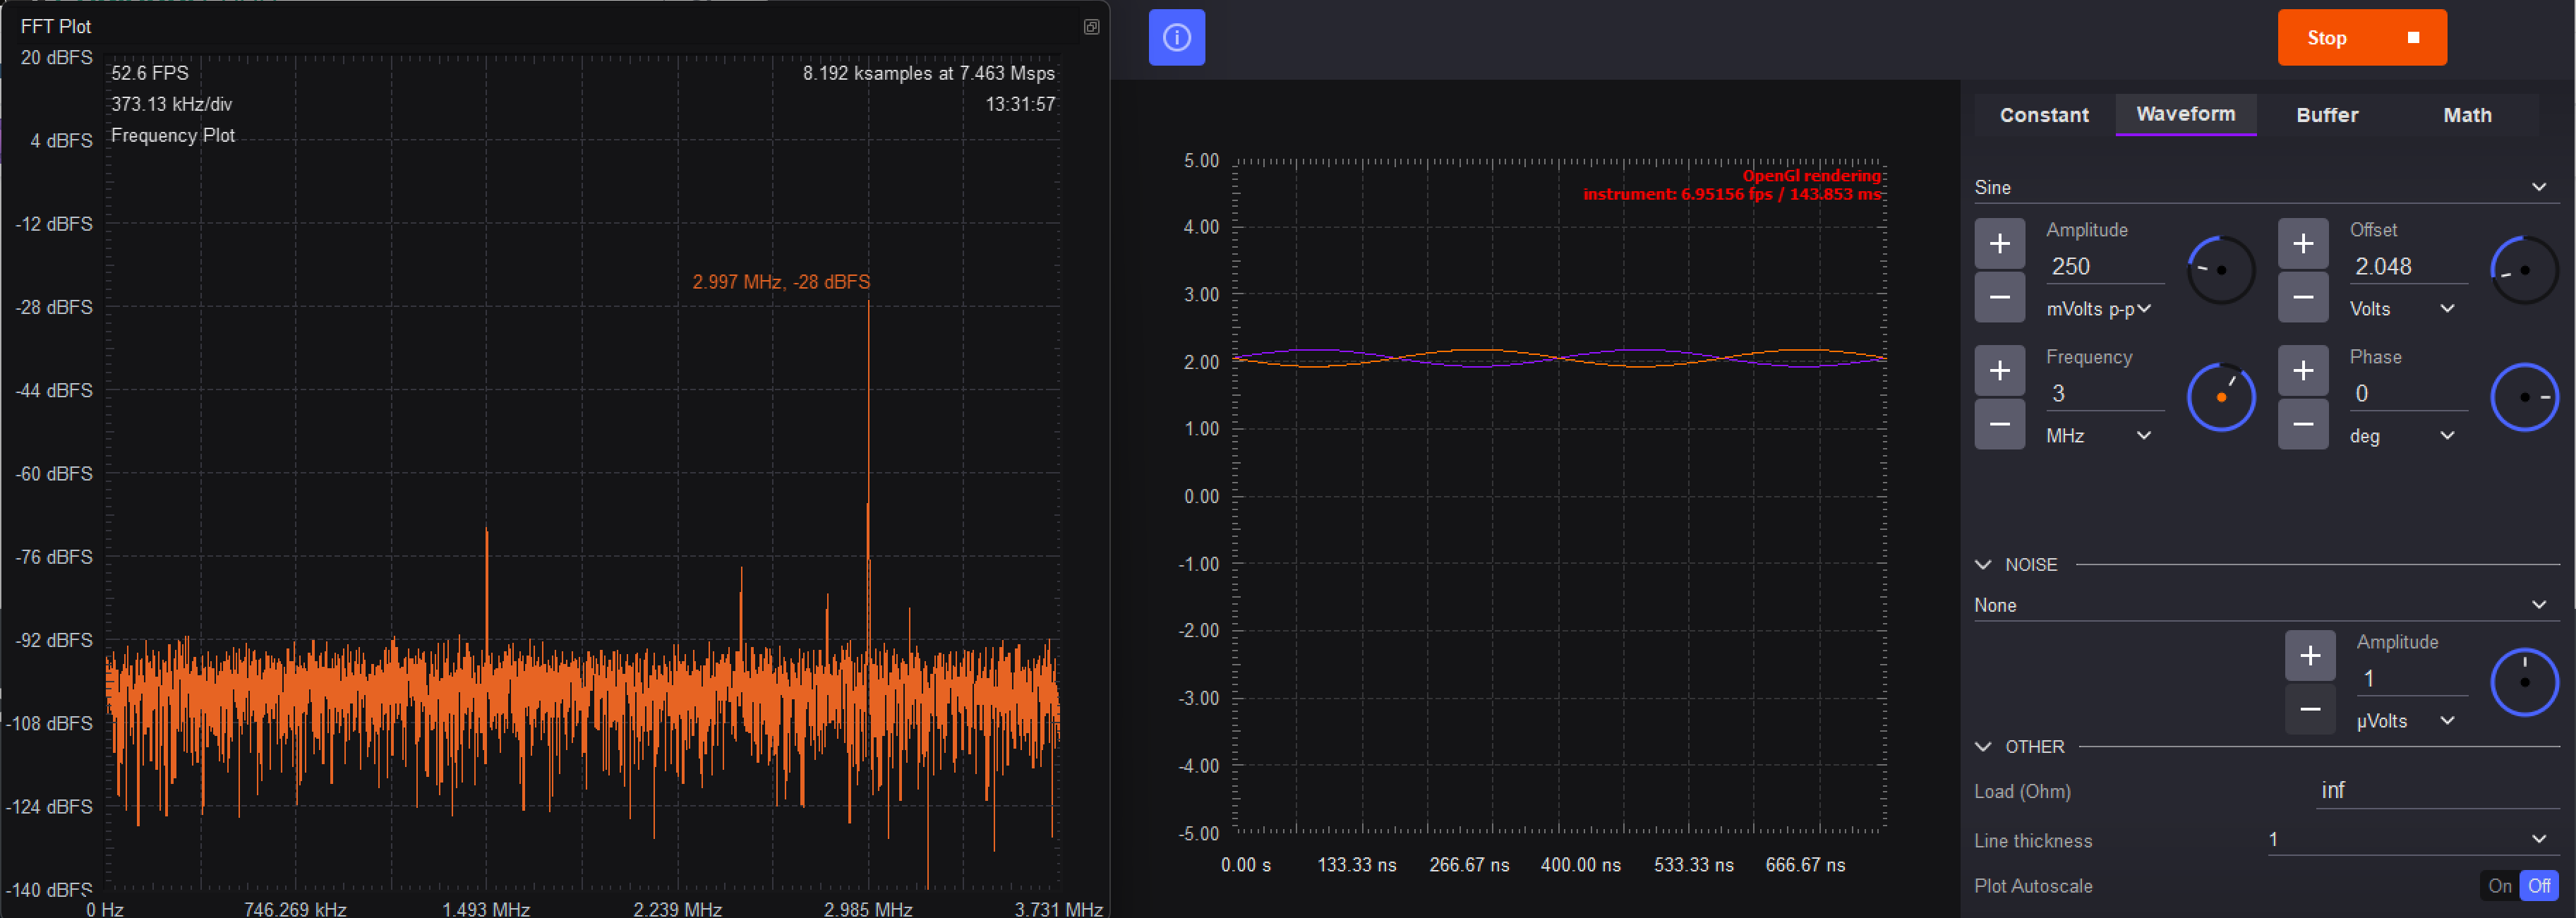Click the instrument fps status line
2576x918 pixels.
(x=1732, y=194)
